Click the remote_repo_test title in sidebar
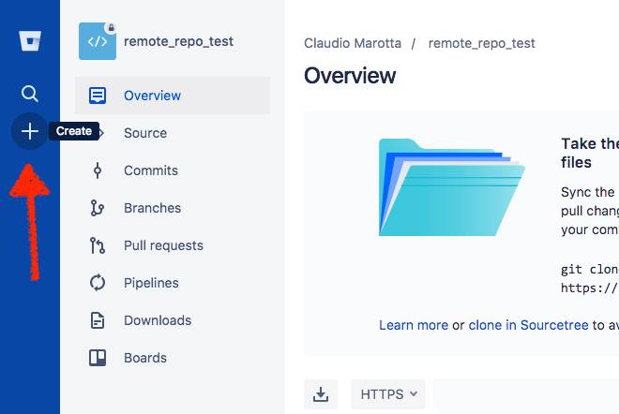The image size is (619, 414). 178,41
